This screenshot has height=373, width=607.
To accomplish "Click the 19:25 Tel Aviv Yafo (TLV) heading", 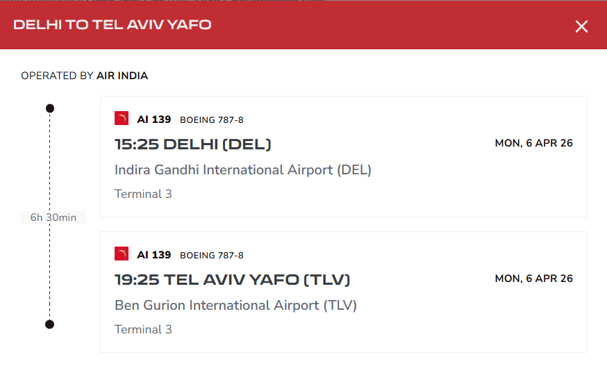I will point(233,280).
